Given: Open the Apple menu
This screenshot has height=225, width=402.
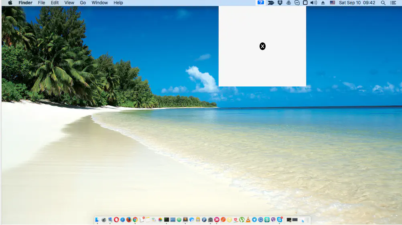Looking at the screenshot, I should pyautogui.click(x=10, y=3).
